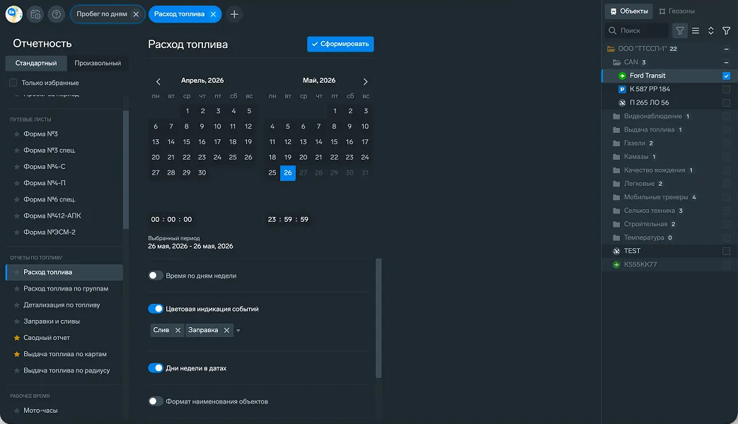The height and width of the screenshot is (424, 738).
Task: Add a new report tab with plus
Action: (x=234, y=14)
